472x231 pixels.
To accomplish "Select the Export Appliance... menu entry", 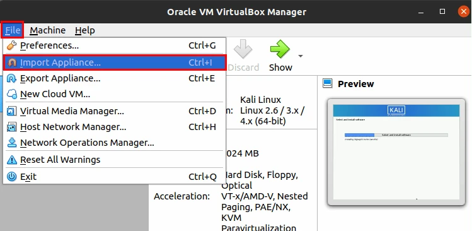I will (115, 78).
